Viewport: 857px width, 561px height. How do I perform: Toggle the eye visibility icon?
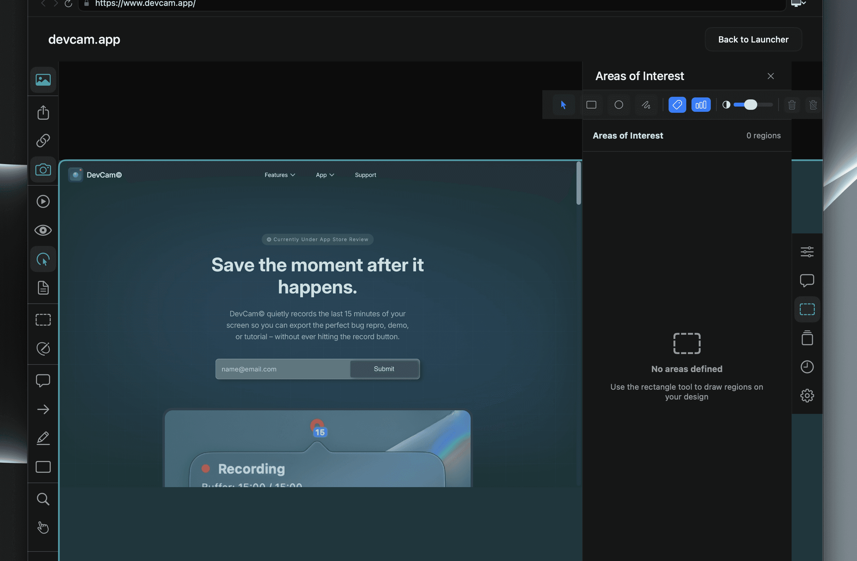[43, 230]
